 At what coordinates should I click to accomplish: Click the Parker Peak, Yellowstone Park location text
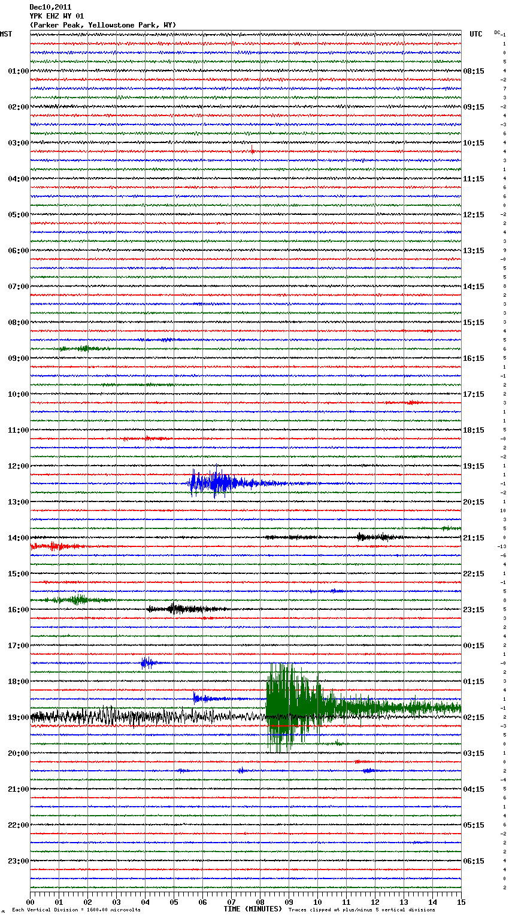tap(103, 25)
